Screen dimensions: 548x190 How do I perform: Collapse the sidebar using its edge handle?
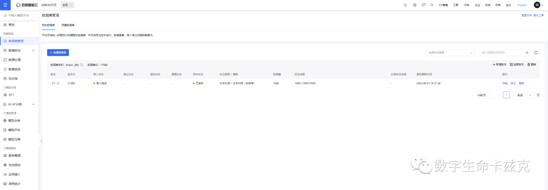point(40,141)
